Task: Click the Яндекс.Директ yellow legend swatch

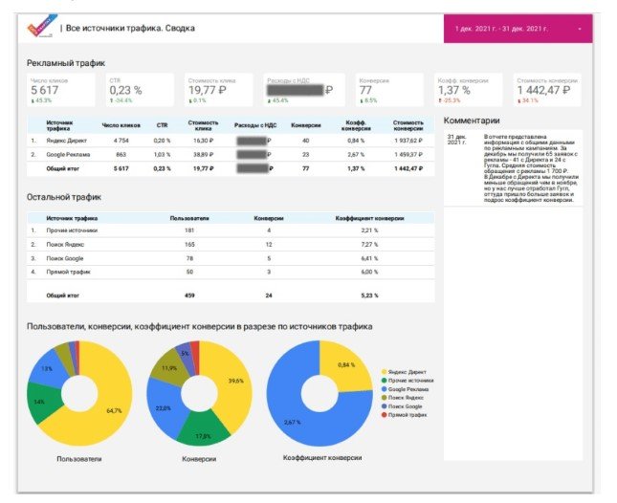Action: click(x=384, y=372)
